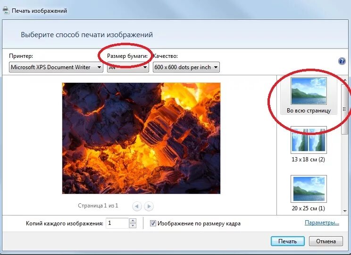
Task: Click the 'Качество:' label
Action: tap(166, 56)
